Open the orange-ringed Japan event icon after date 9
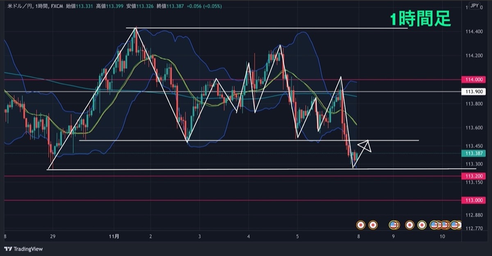492x256 pixels. 409,225
